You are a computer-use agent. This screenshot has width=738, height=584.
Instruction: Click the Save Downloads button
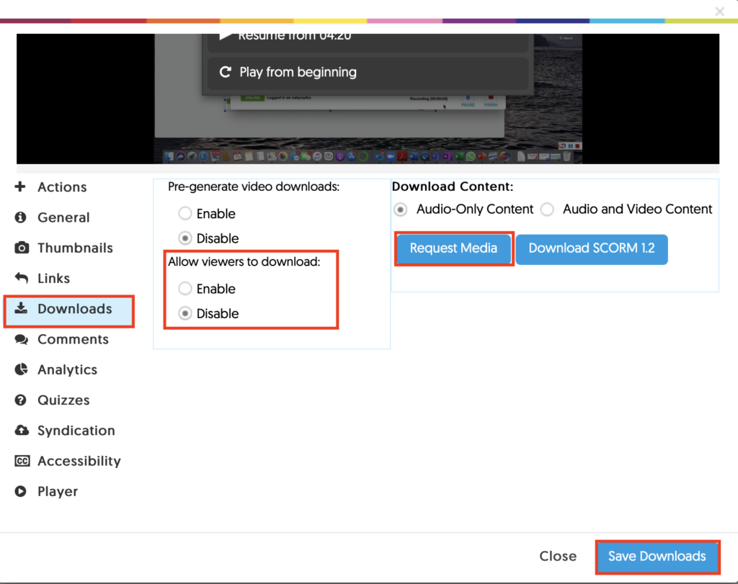(x=657, y=556)
